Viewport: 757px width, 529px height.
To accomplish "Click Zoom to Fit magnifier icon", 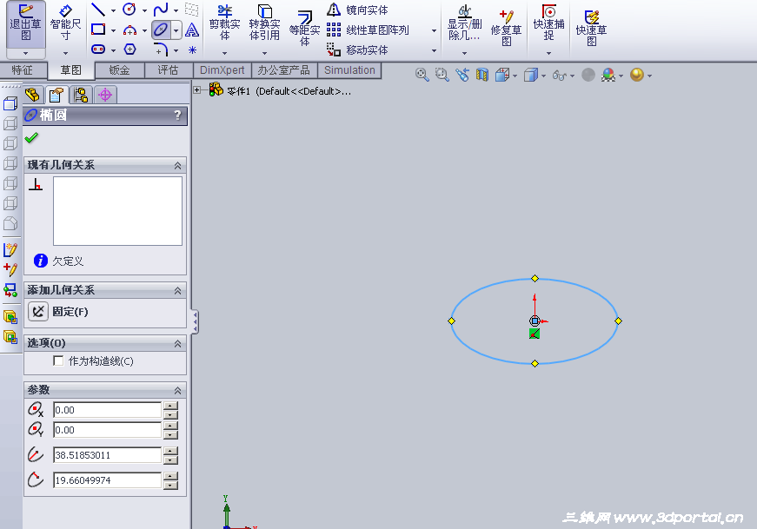I will pyautogui.click(x=422, y=75).
